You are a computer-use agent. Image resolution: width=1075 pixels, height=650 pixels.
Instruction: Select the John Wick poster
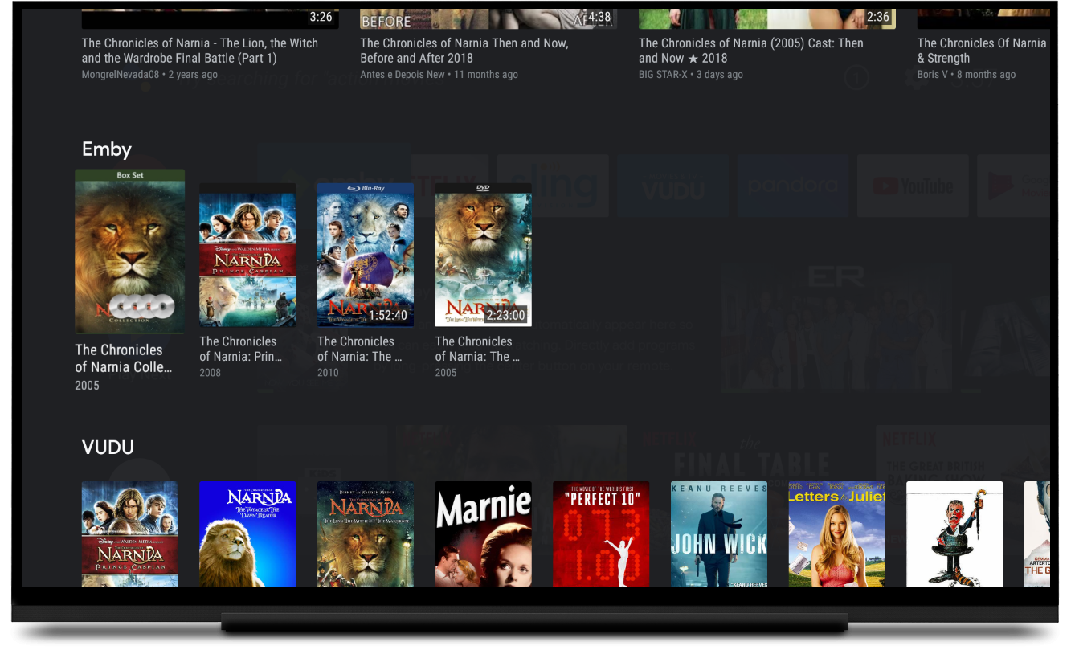point(719,534)
